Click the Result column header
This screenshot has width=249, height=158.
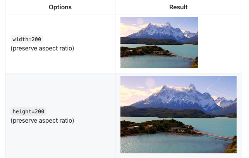point(179,7)
